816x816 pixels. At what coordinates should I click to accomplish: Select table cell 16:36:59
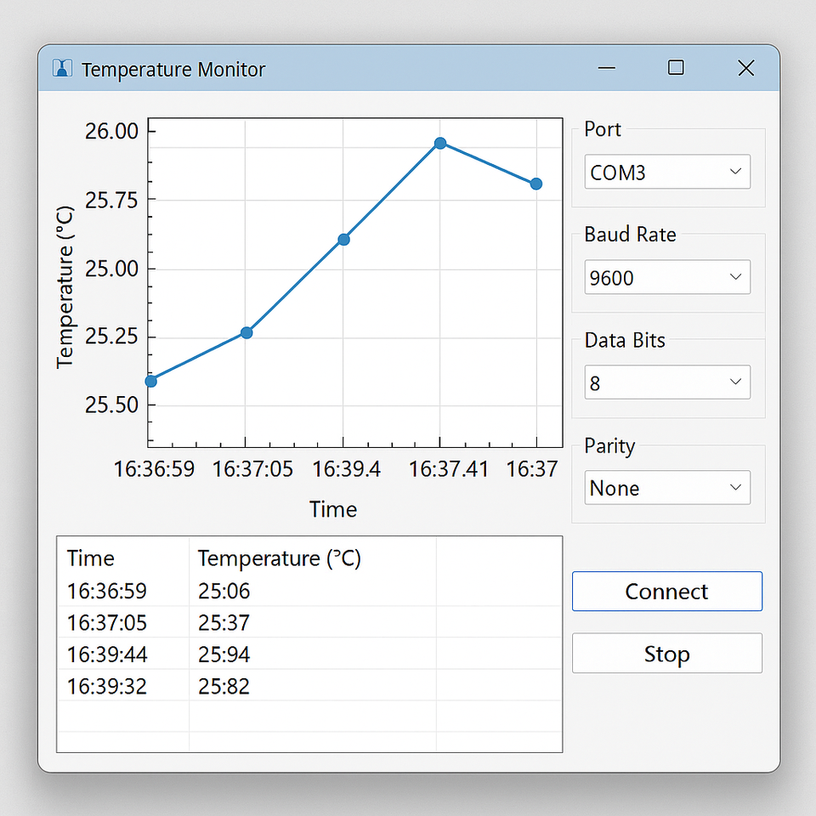(107, 591)
